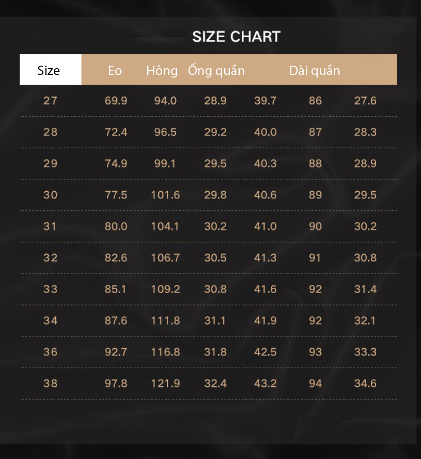421x459 pixels.
Task: Select the white Size header cell
Action: tap(50, 69)
